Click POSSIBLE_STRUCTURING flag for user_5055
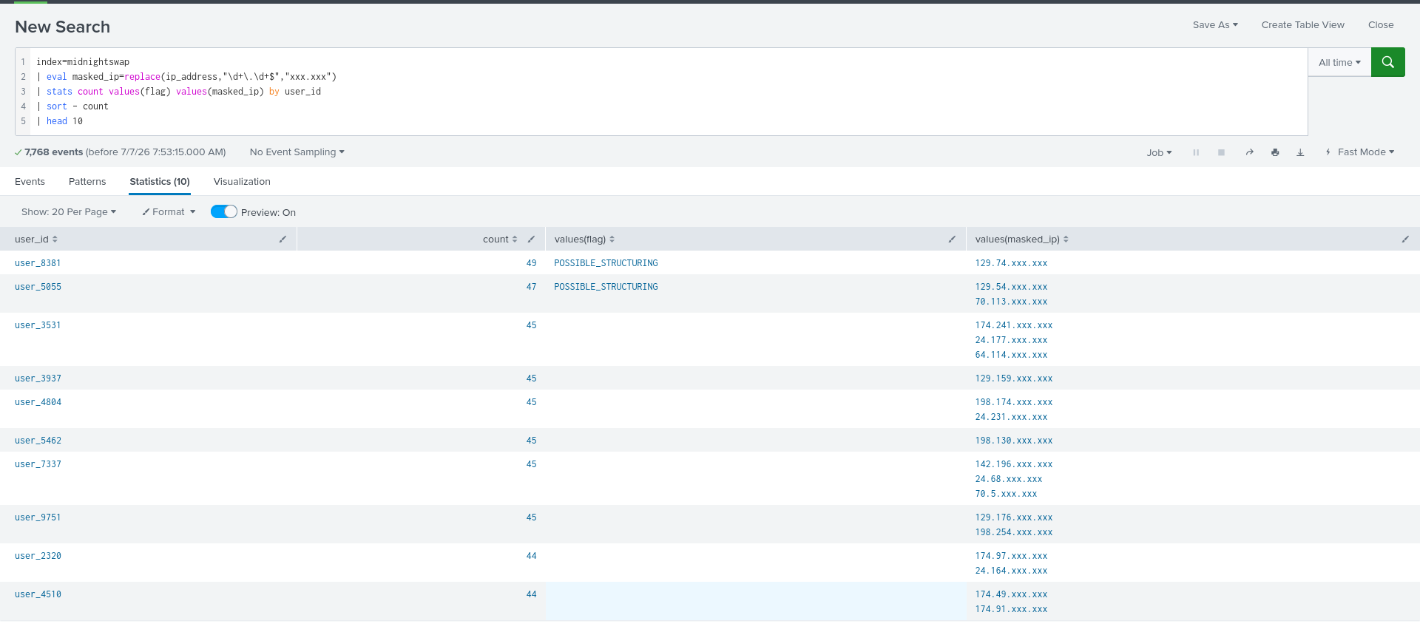Viewport: 1420px width, 635px height. coord(606,287)
